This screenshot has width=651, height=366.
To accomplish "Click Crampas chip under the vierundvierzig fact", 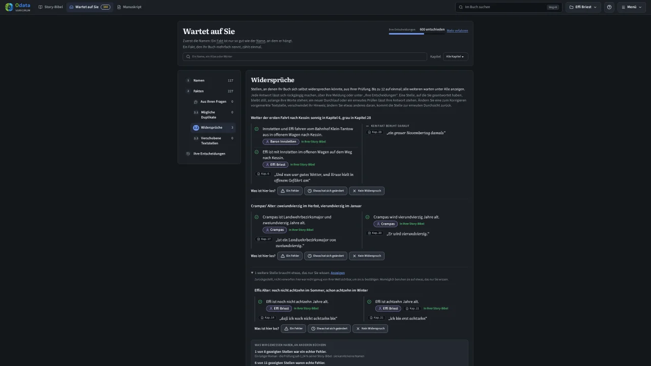I will (386, 224).
